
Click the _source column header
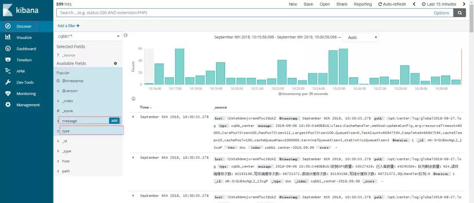click(x=220, y=108)
